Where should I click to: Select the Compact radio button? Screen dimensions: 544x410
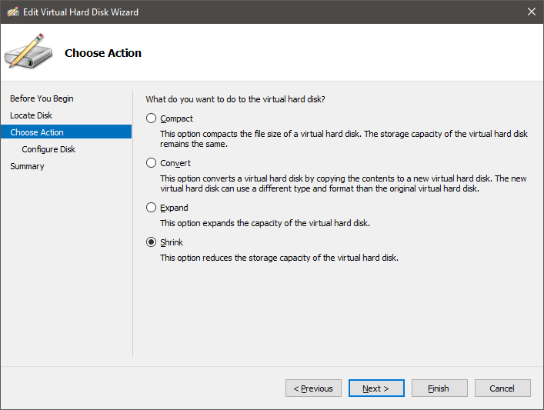152,118
